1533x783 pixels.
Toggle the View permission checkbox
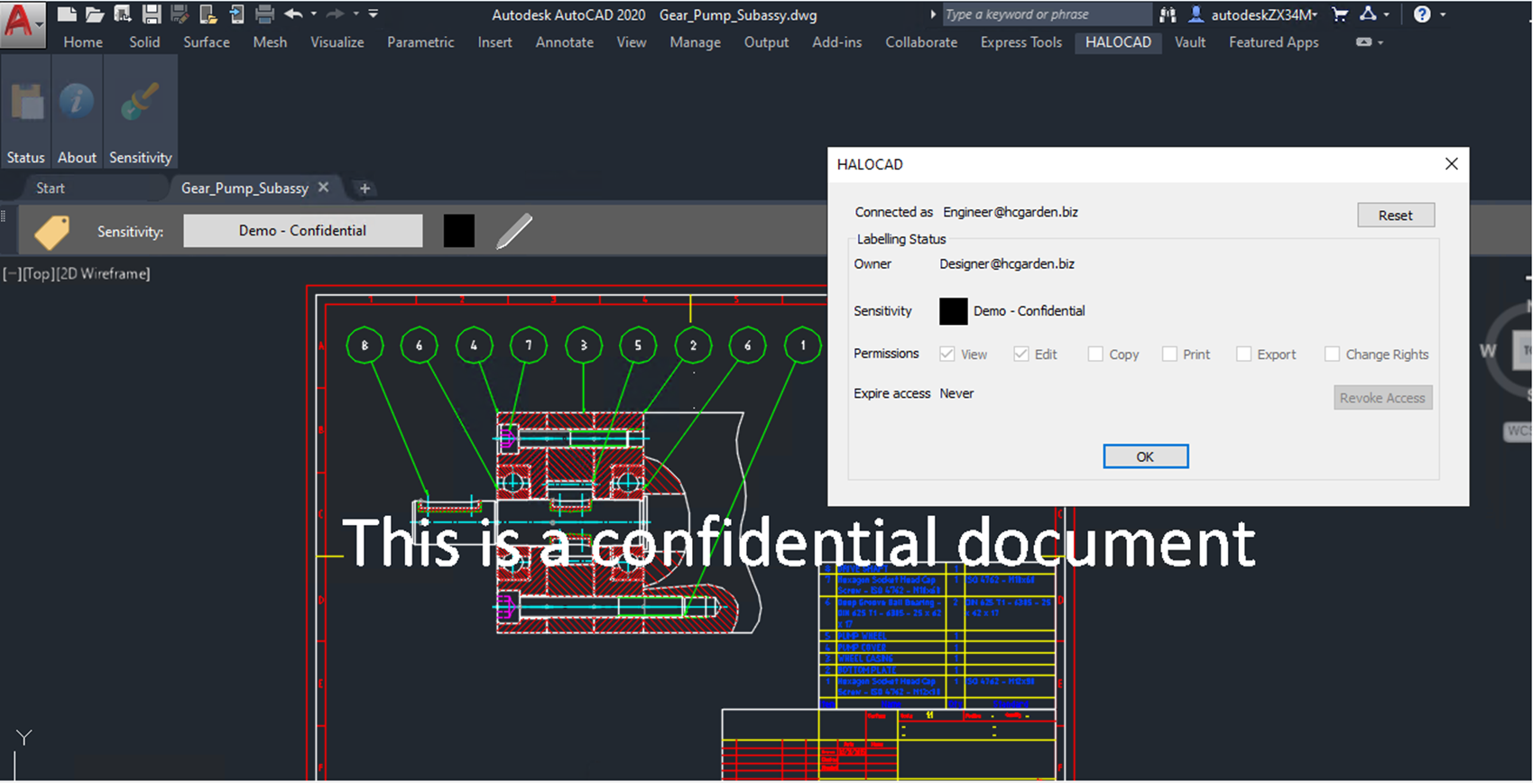point(947,355)
